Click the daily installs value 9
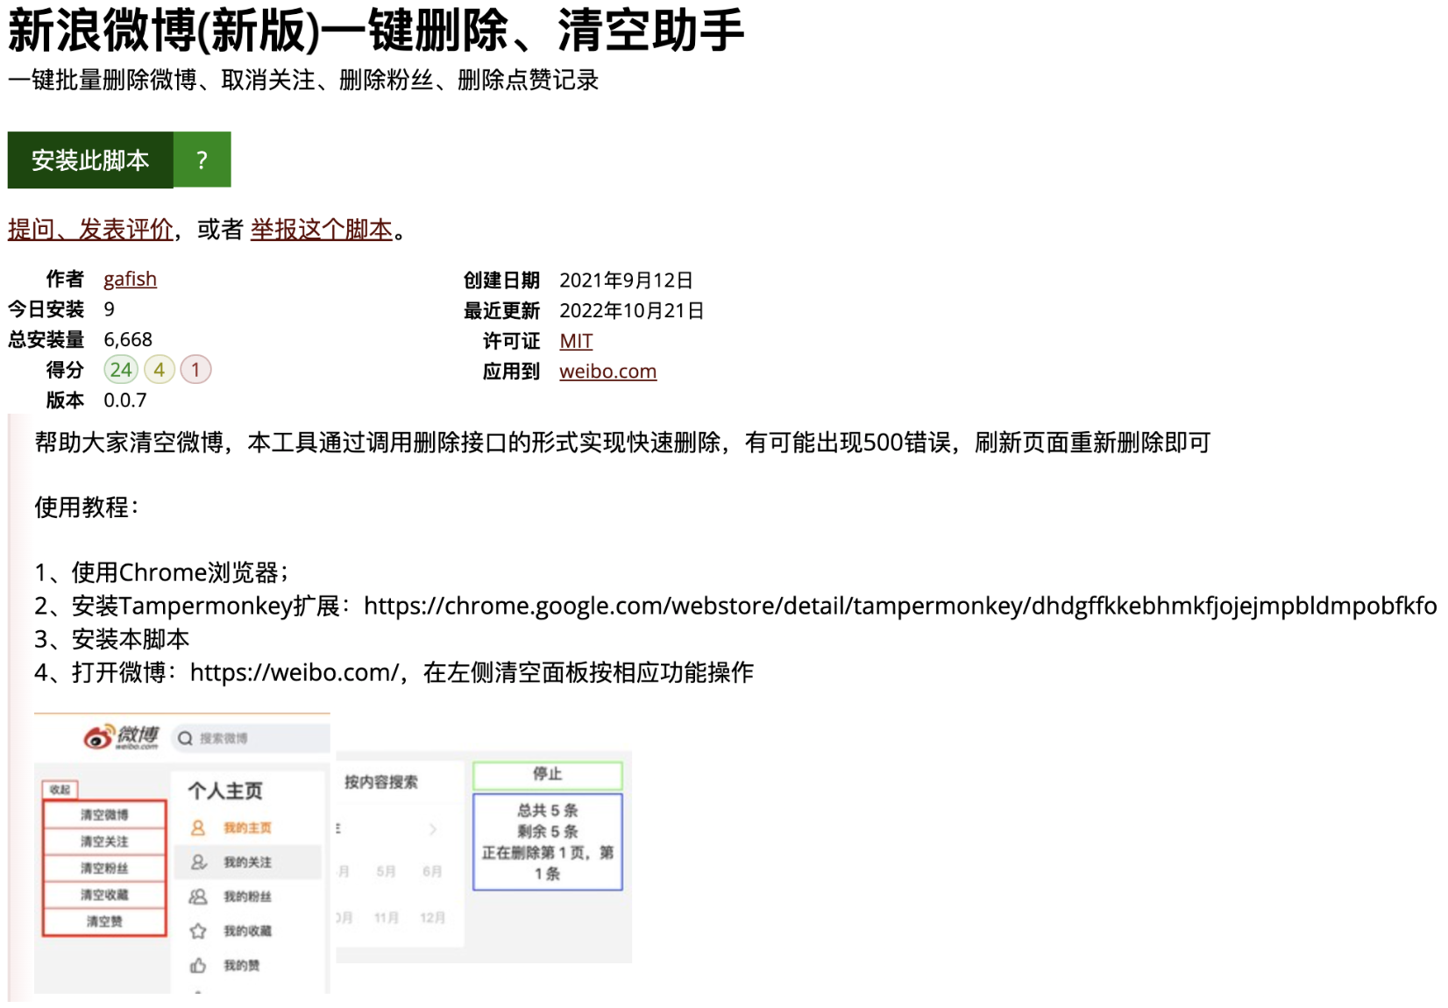Screen dimensions: 1448x1008 coord(109,309)
